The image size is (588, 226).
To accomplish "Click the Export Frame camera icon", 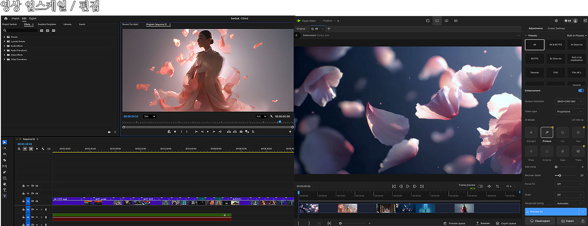I will tap(241, 131).
